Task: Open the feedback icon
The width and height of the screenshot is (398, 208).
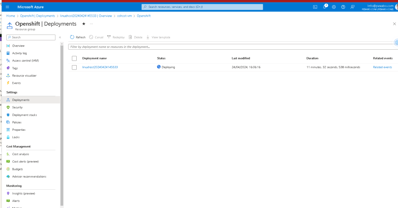Action: [352, 7]
